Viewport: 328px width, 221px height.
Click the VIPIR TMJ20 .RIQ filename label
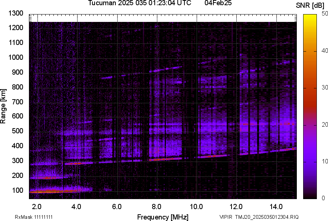(x=259, y=217)
